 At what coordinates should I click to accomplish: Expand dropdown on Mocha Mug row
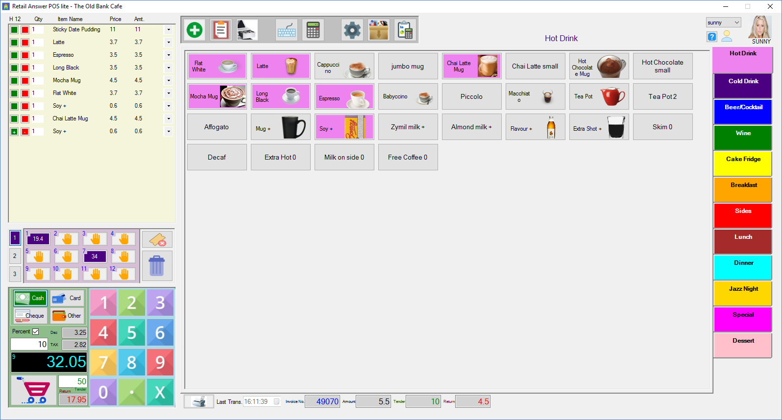pos(169,81)
